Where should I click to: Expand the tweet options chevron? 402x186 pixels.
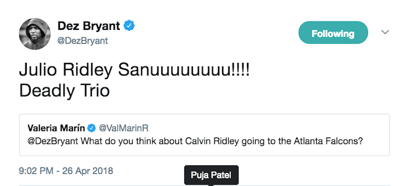tap(385, 32)
